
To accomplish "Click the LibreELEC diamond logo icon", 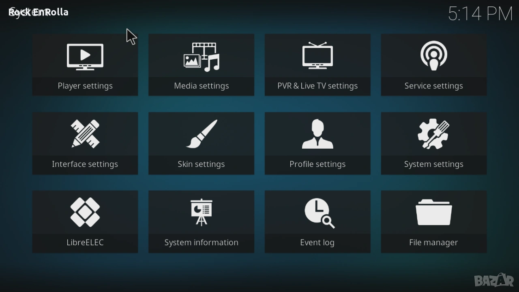I will click(85, 212).
